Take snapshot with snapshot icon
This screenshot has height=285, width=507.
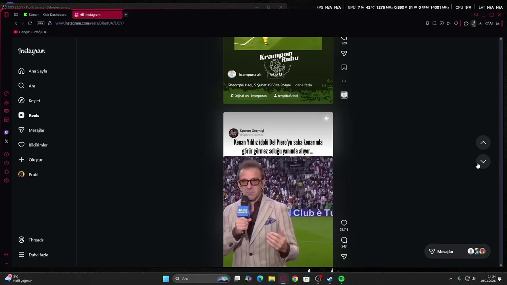pyautogui.click(x=435, y=23)
